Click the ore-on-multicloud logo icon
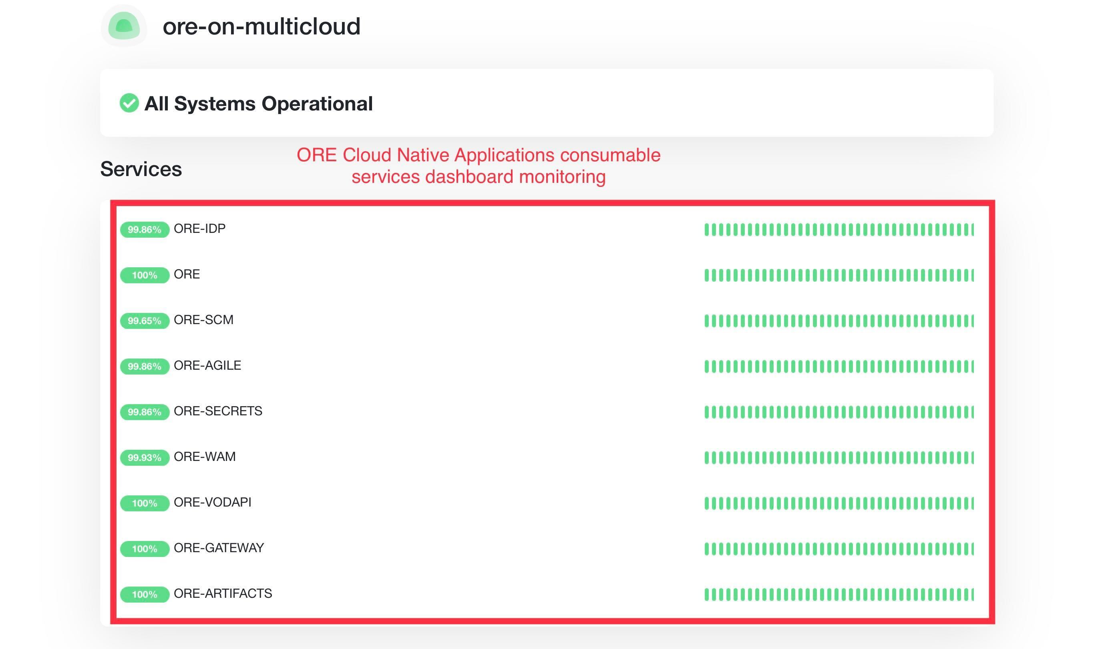 (x=124, y=26)
